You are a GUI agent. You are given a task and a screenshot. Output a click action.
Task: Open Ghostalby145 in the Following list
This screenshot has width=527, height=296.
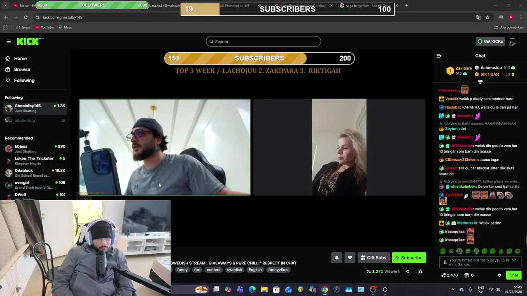tap(35, 108)
